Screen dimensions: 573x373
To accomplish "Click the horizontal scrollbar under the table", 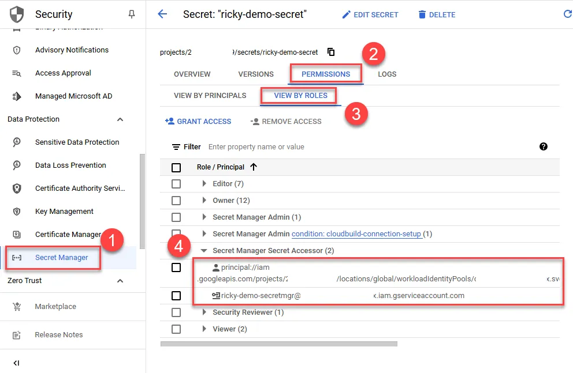I will (279, 344).
